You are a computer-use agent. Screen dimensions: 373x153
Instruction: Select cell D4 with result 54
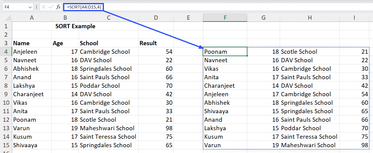156,52
